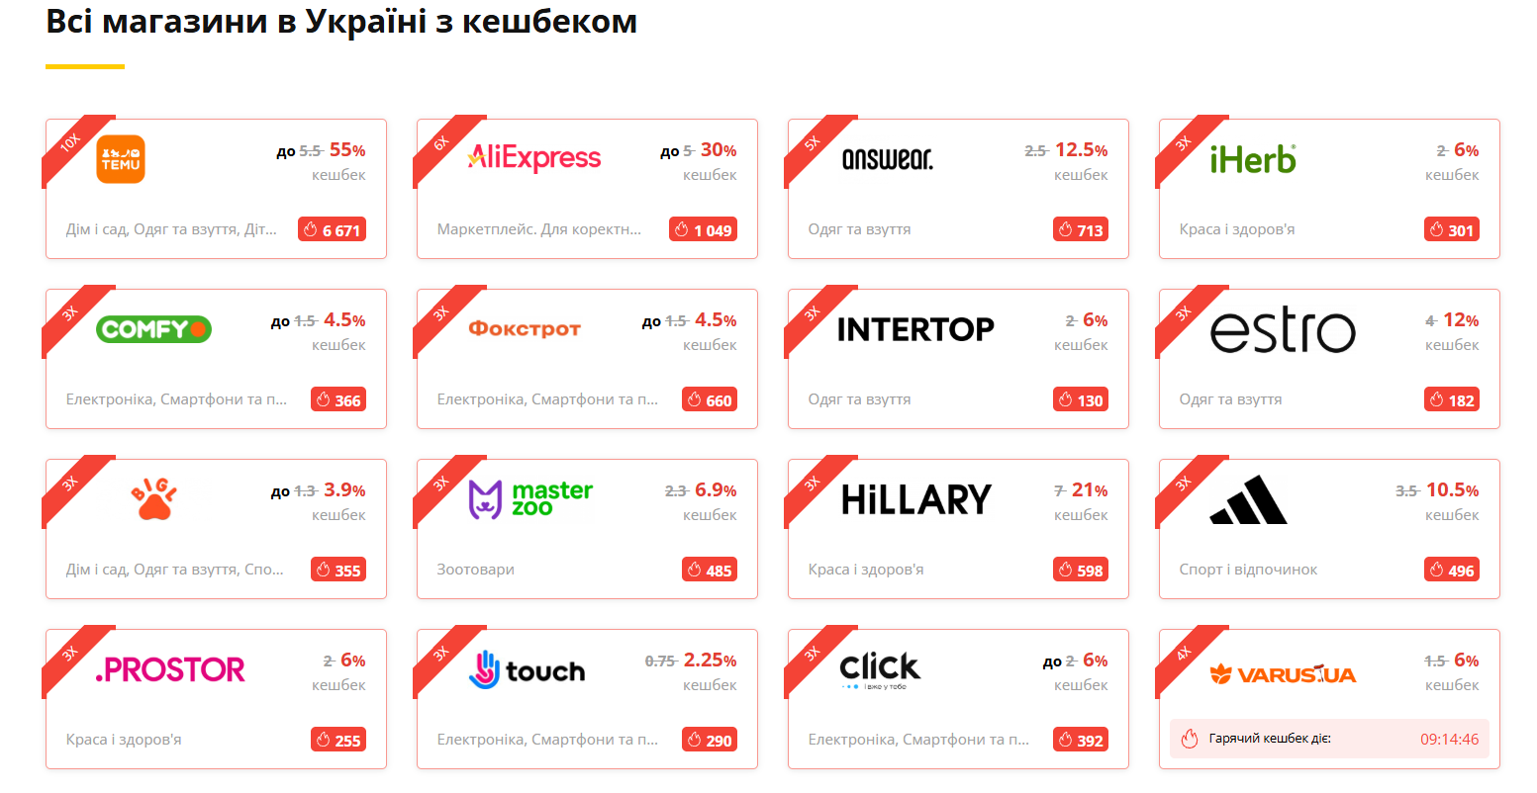Open the Master Zoo logo

[x=530, y=499]
